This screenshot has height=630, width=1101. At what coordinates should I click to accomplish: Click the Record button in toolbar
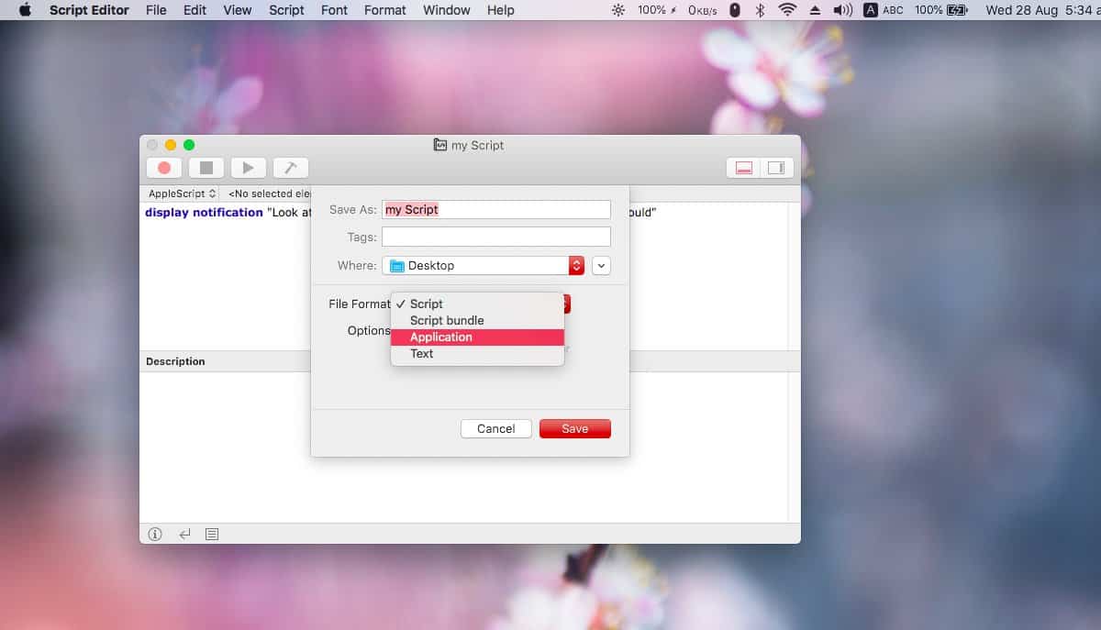[164, 168]
